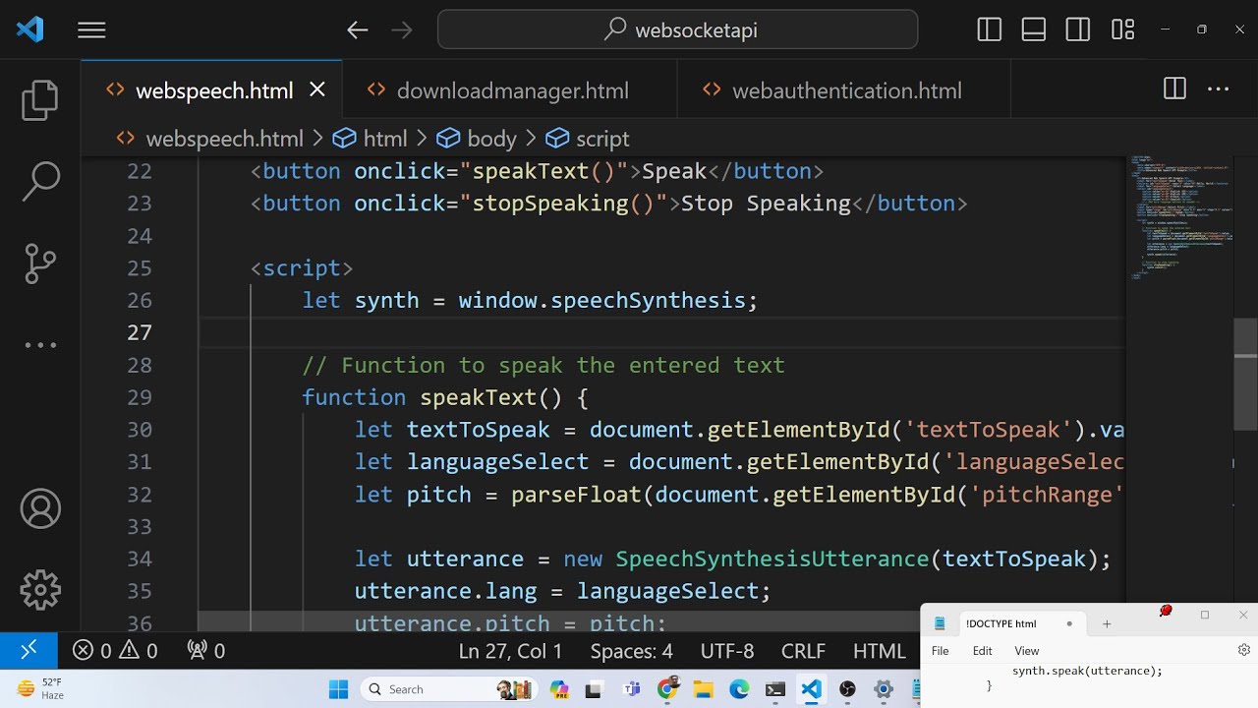Open the Search view in sidebar

click(40, 182)
